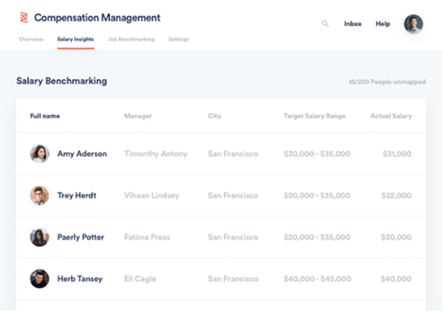The image size is (444, 312).
Task: Select the Amy Aderson name
Action: (82, 154)
